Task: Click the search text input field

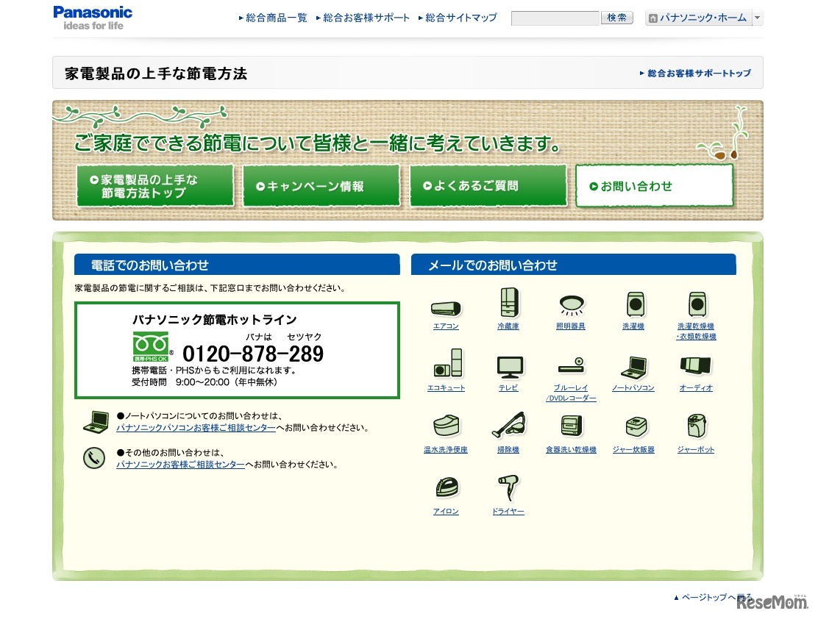Action: 555,18
